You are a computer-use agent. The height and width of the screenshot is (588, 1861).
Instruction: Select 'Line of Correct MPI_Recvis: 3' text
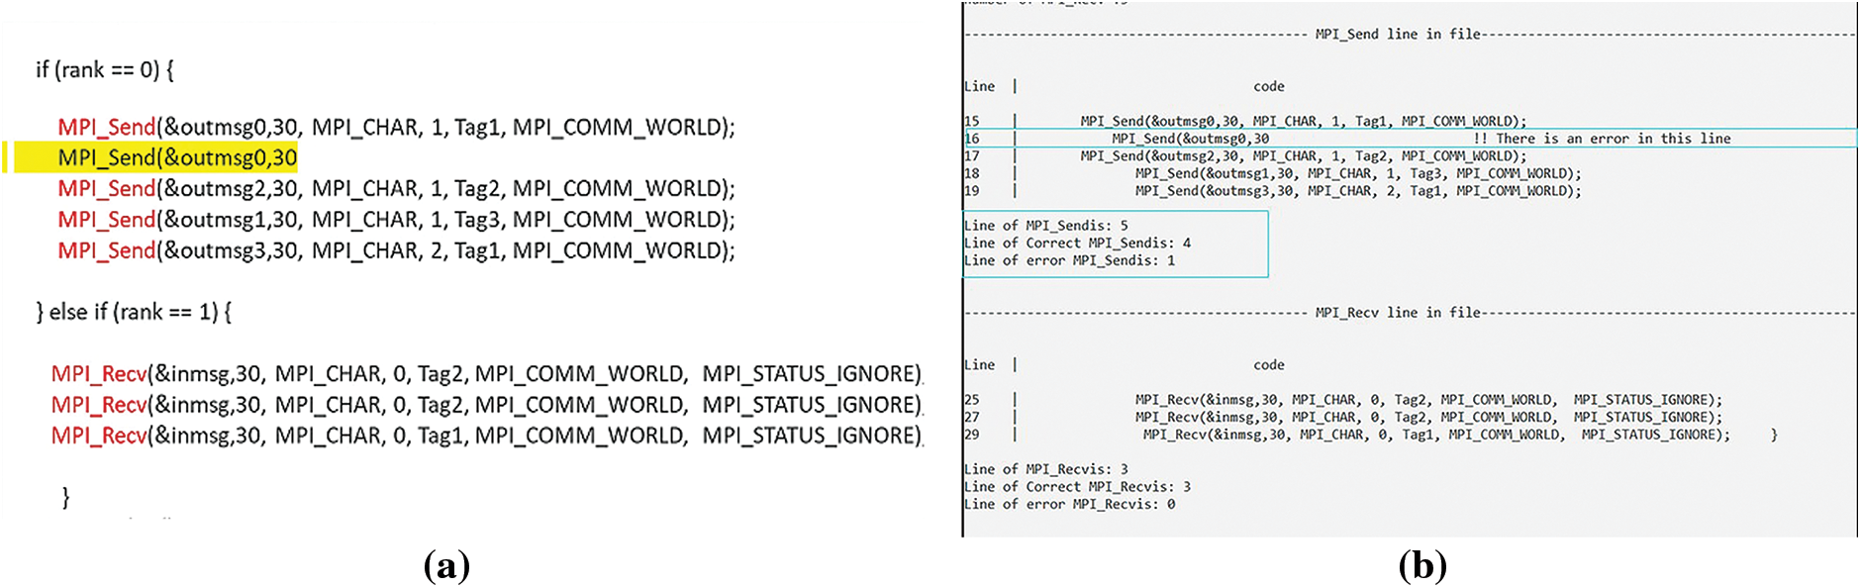pos(1077,487)
